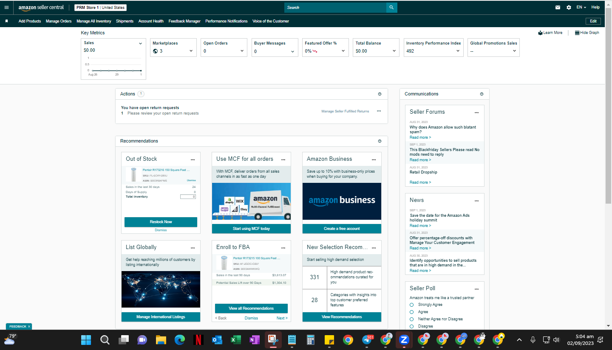Screen dimensions: 612x350
Task: Open Calculator from the taskbar
Action: click(310, 340)
